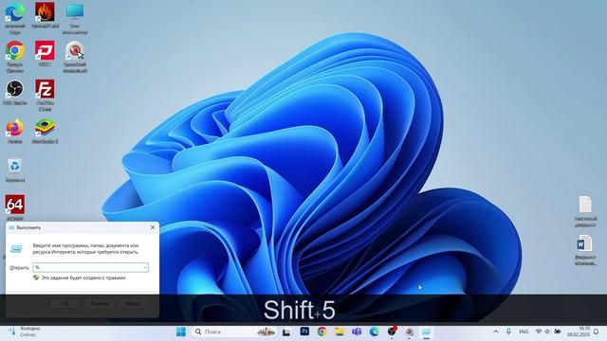607x341 pixels.
Task: Select the Word document desktop file
Action: coord(585,250)
